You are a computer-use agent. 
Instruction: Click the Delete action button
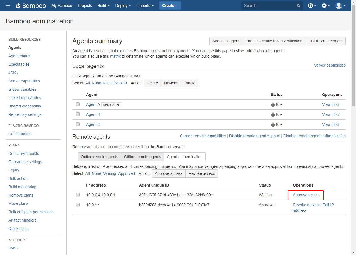pos(152,83)
